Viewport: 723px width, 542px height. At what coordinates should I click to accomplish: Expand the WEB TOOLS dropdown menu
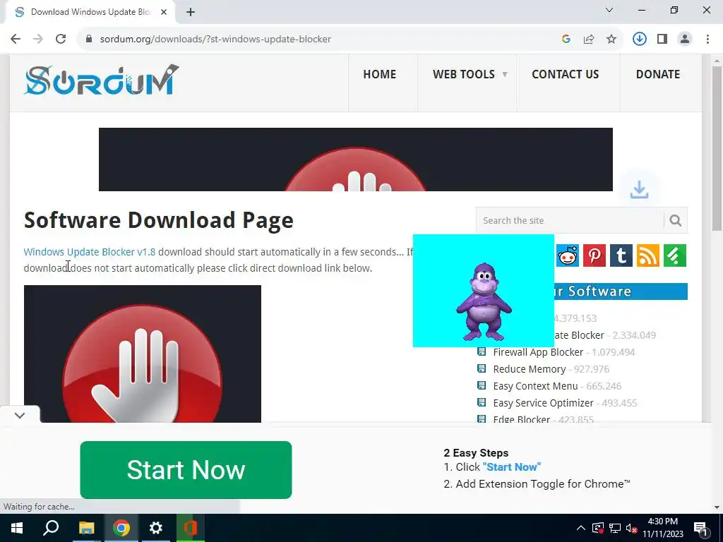tap(470, 74)
